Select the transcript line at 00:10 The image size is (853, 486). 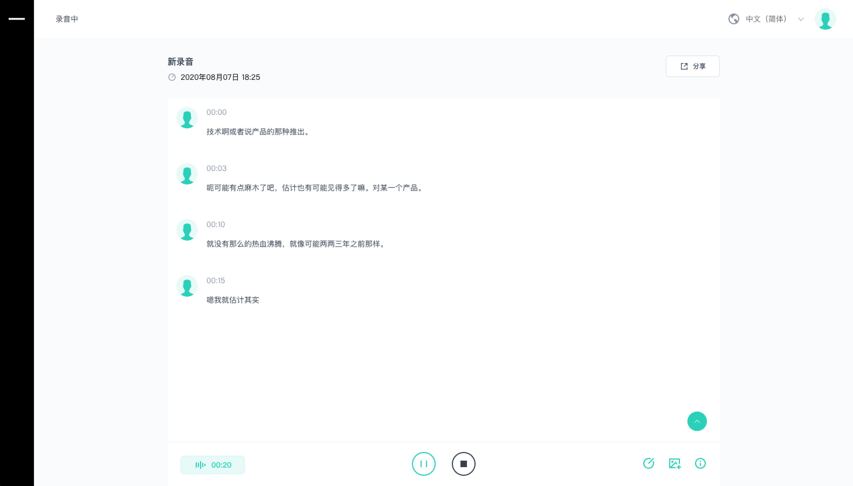point(295,244)
